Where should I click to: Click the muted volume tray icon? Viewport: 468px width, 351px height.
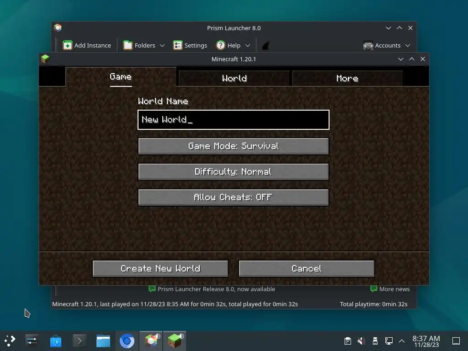pyautogui.click(x=362, y=341)
